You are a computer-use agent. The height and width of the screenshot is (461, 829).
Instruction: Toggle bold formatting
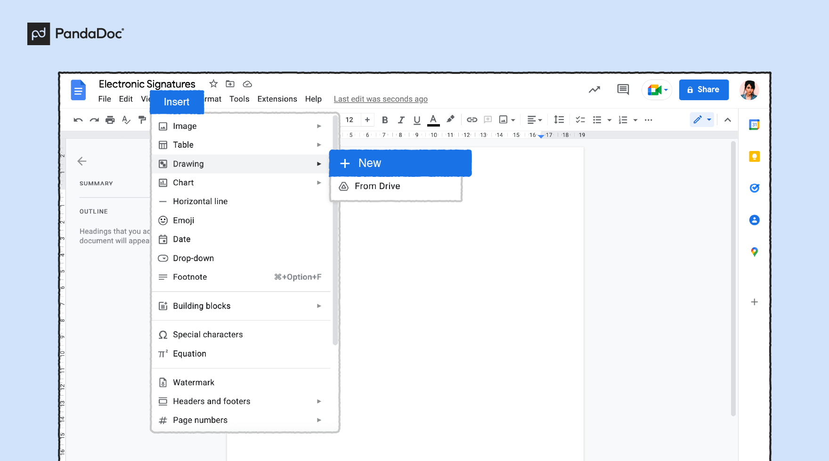point(385,120)
